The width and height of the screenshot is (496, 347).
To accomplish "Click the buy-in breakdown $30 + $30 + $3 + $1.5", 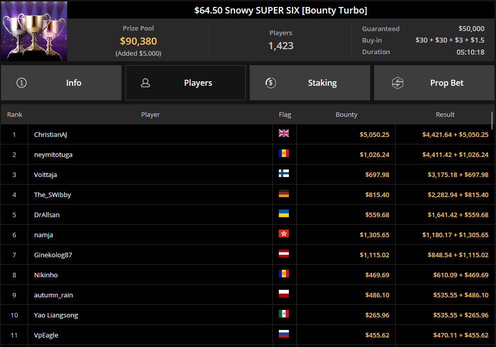I will coord(450,40).
